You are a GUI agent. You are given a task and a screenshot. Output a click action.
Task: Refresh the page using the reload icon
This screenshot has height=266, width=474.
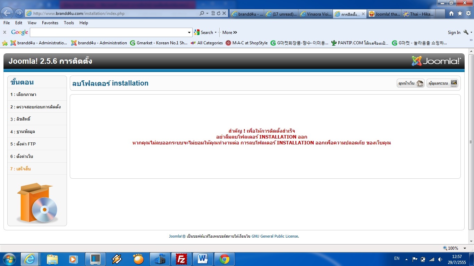coord(219,14)
